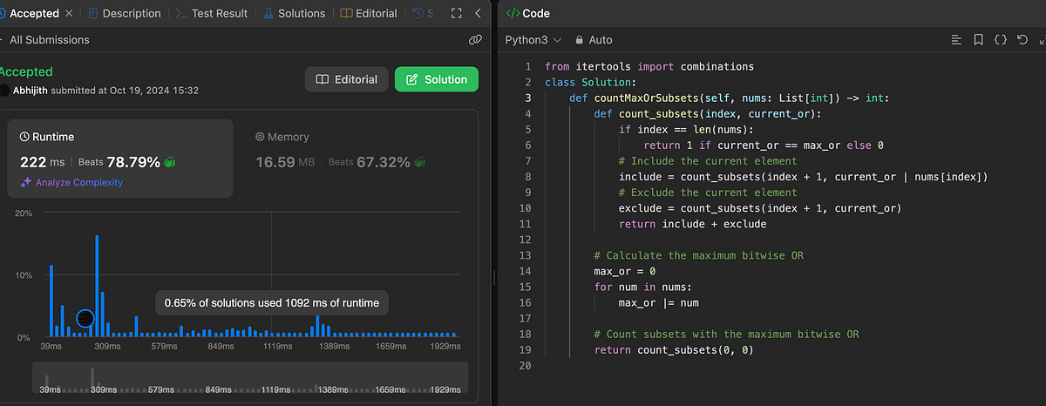The image size is (1046, 406).
Task: Open the Test Result tab
Action: (211, 14)
